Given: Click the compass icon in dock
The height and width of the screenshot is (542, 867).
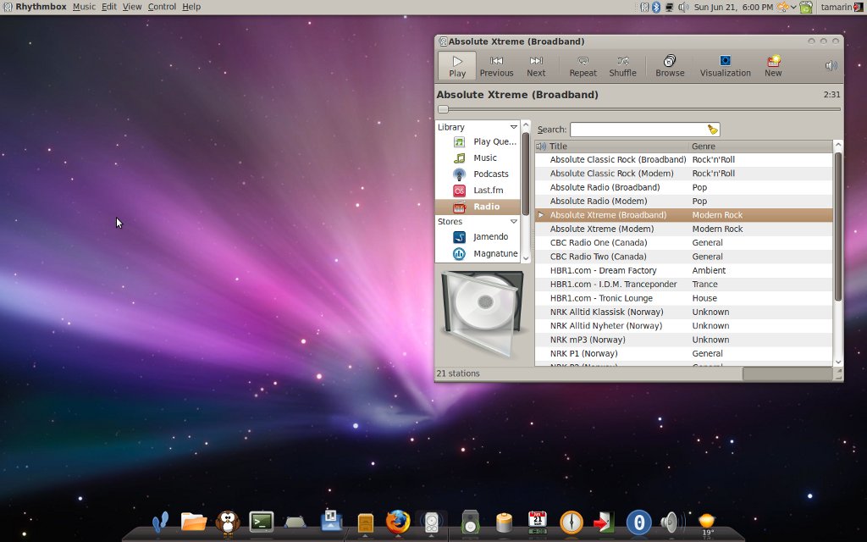Looking at the screenshot, I should pyautogui.click(x=572, y=522).
